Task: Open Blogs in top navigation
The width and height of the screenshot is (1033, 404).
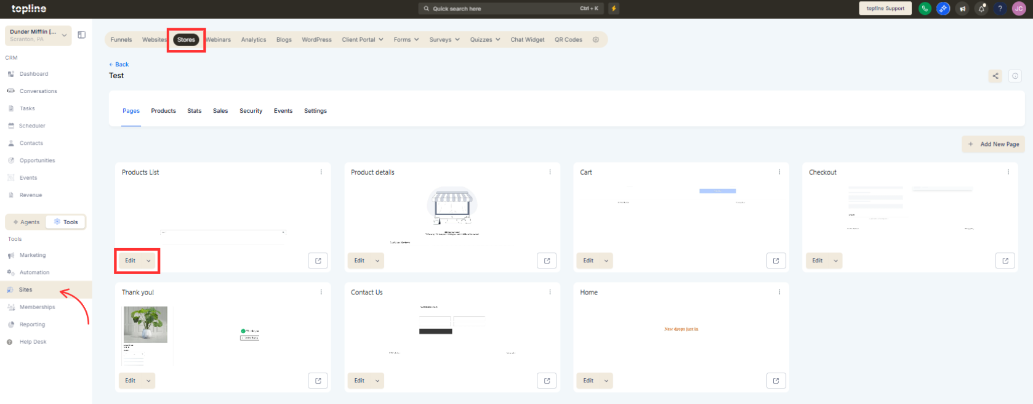Action: (284, 39)
